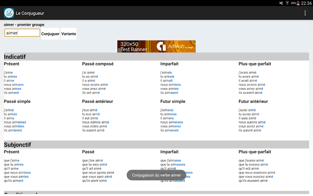Tap the 22:36 clock in status bar
The height and width of the screenshot is (196, 313).
point(306,3)
